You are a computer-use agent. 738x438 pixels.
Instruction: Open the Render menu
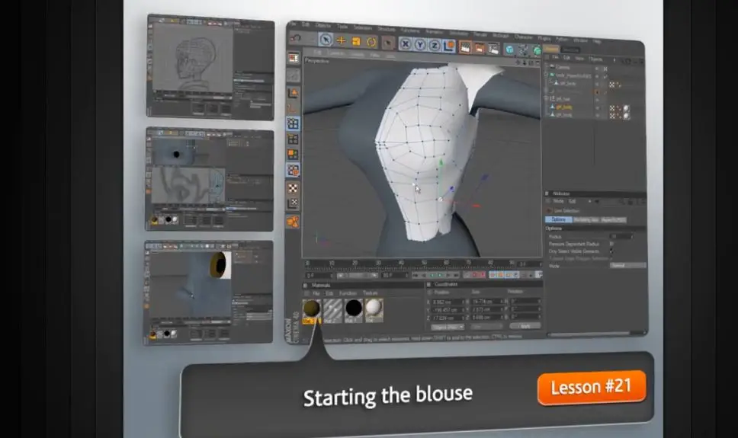tap(480, 34)
